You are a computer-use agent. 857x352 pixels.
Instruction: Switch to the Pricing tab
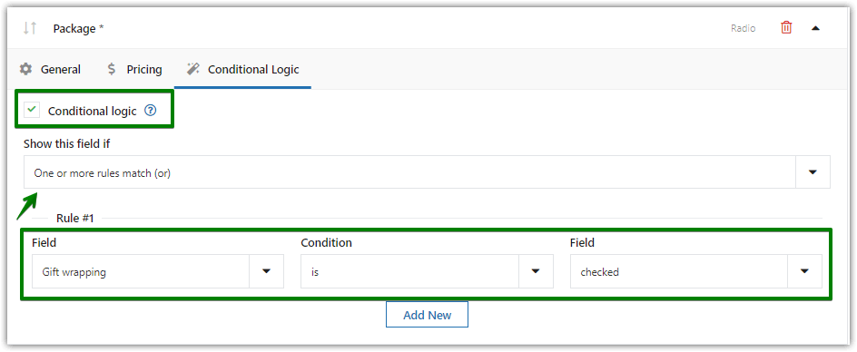[134, 70]
